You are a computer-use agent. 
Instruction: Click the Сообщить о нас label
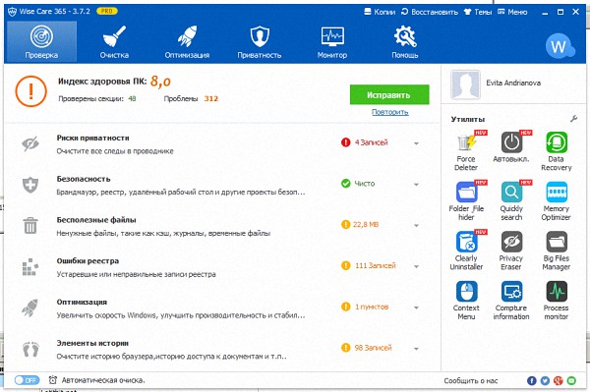pyautogui.click(x=471, y=381)
